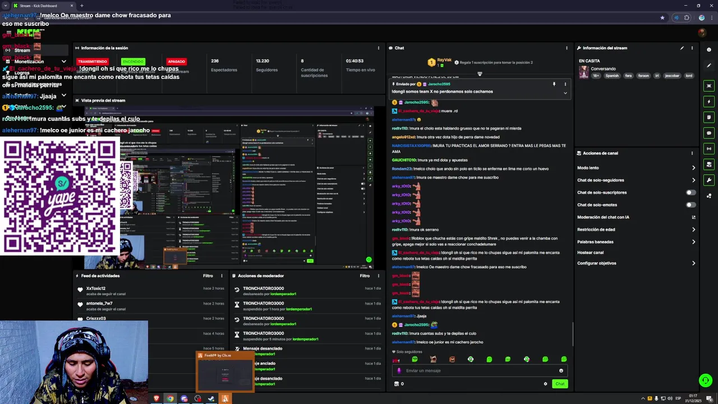Open the Chat panel three-dot menu

pos(567,48)
